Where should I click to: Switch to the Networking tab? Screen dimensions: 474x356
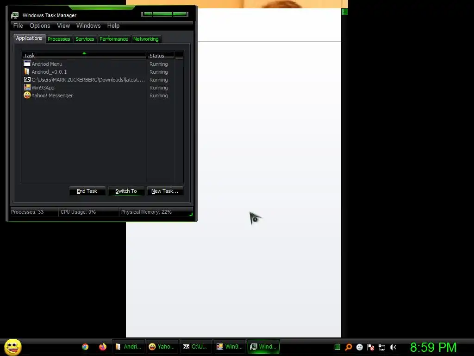(x=146, y=39)
